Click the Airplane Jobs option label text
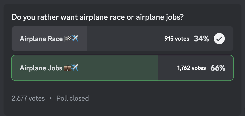The width and height of the screenshot is (245, 116). pos(41,68)
